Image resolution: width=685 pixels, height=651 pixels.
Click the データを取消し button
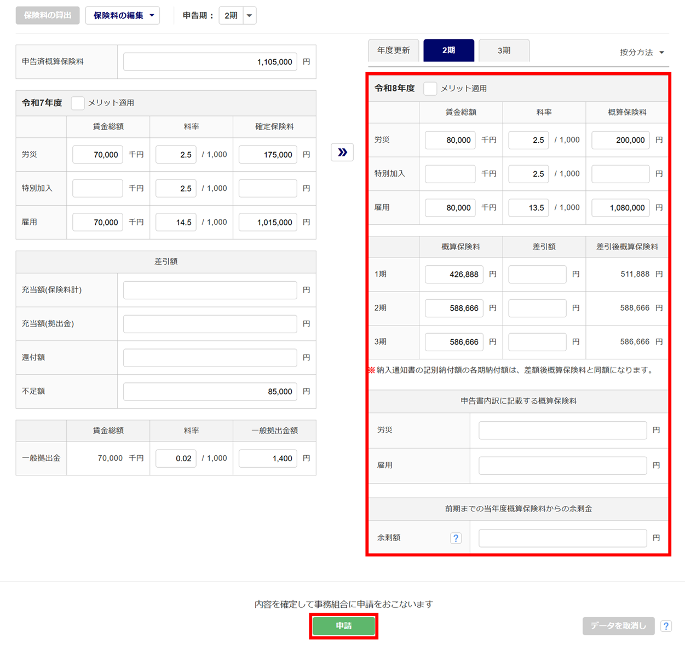[619, 626]
